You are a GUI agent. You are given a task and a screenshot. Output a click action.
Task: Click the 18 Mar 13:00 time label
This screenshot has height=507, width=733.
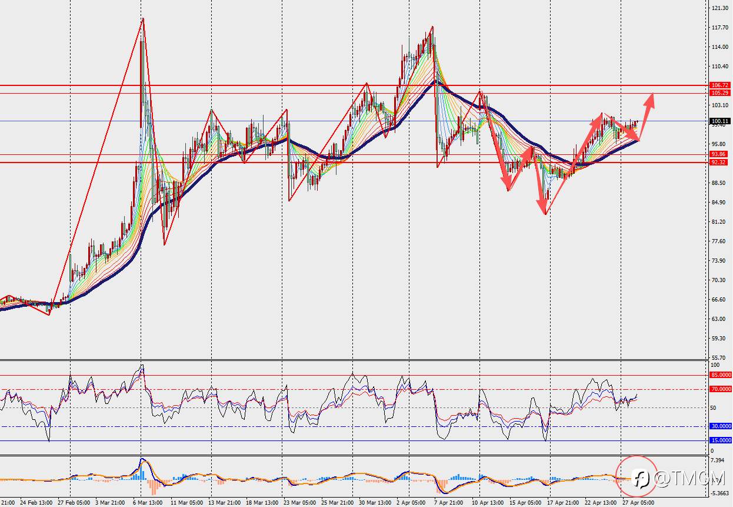262,503
